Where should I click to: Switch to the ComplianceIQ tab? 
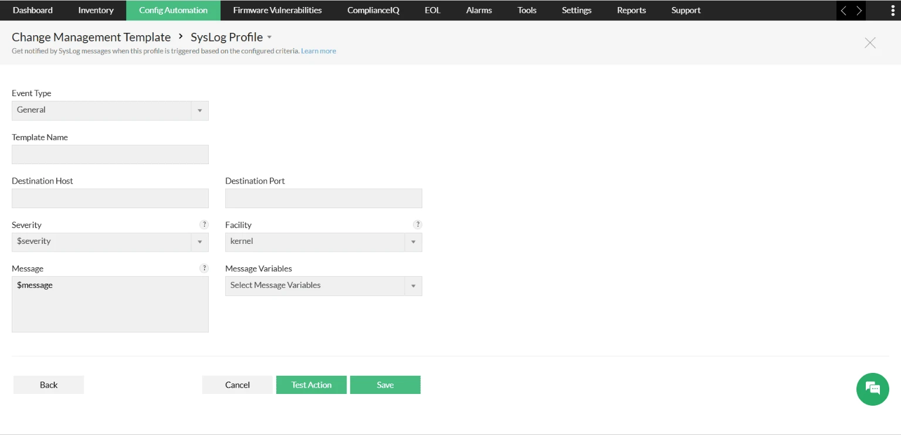[373, 11]
